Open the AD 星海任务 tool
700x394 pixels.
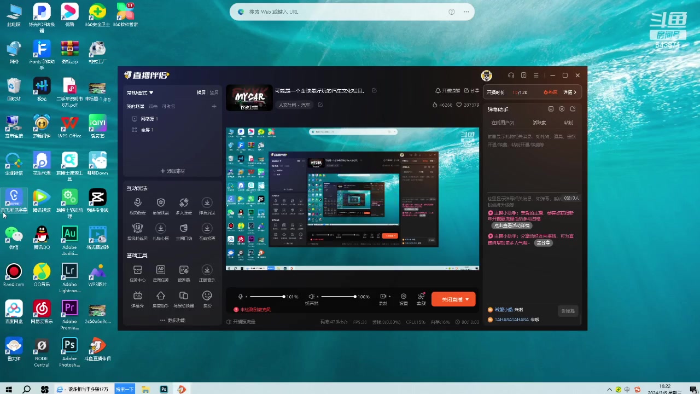point(161,273)
